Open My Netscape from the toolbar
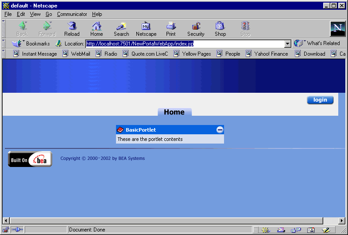Viewport: 348px width, 235px height. click(146, 29)
